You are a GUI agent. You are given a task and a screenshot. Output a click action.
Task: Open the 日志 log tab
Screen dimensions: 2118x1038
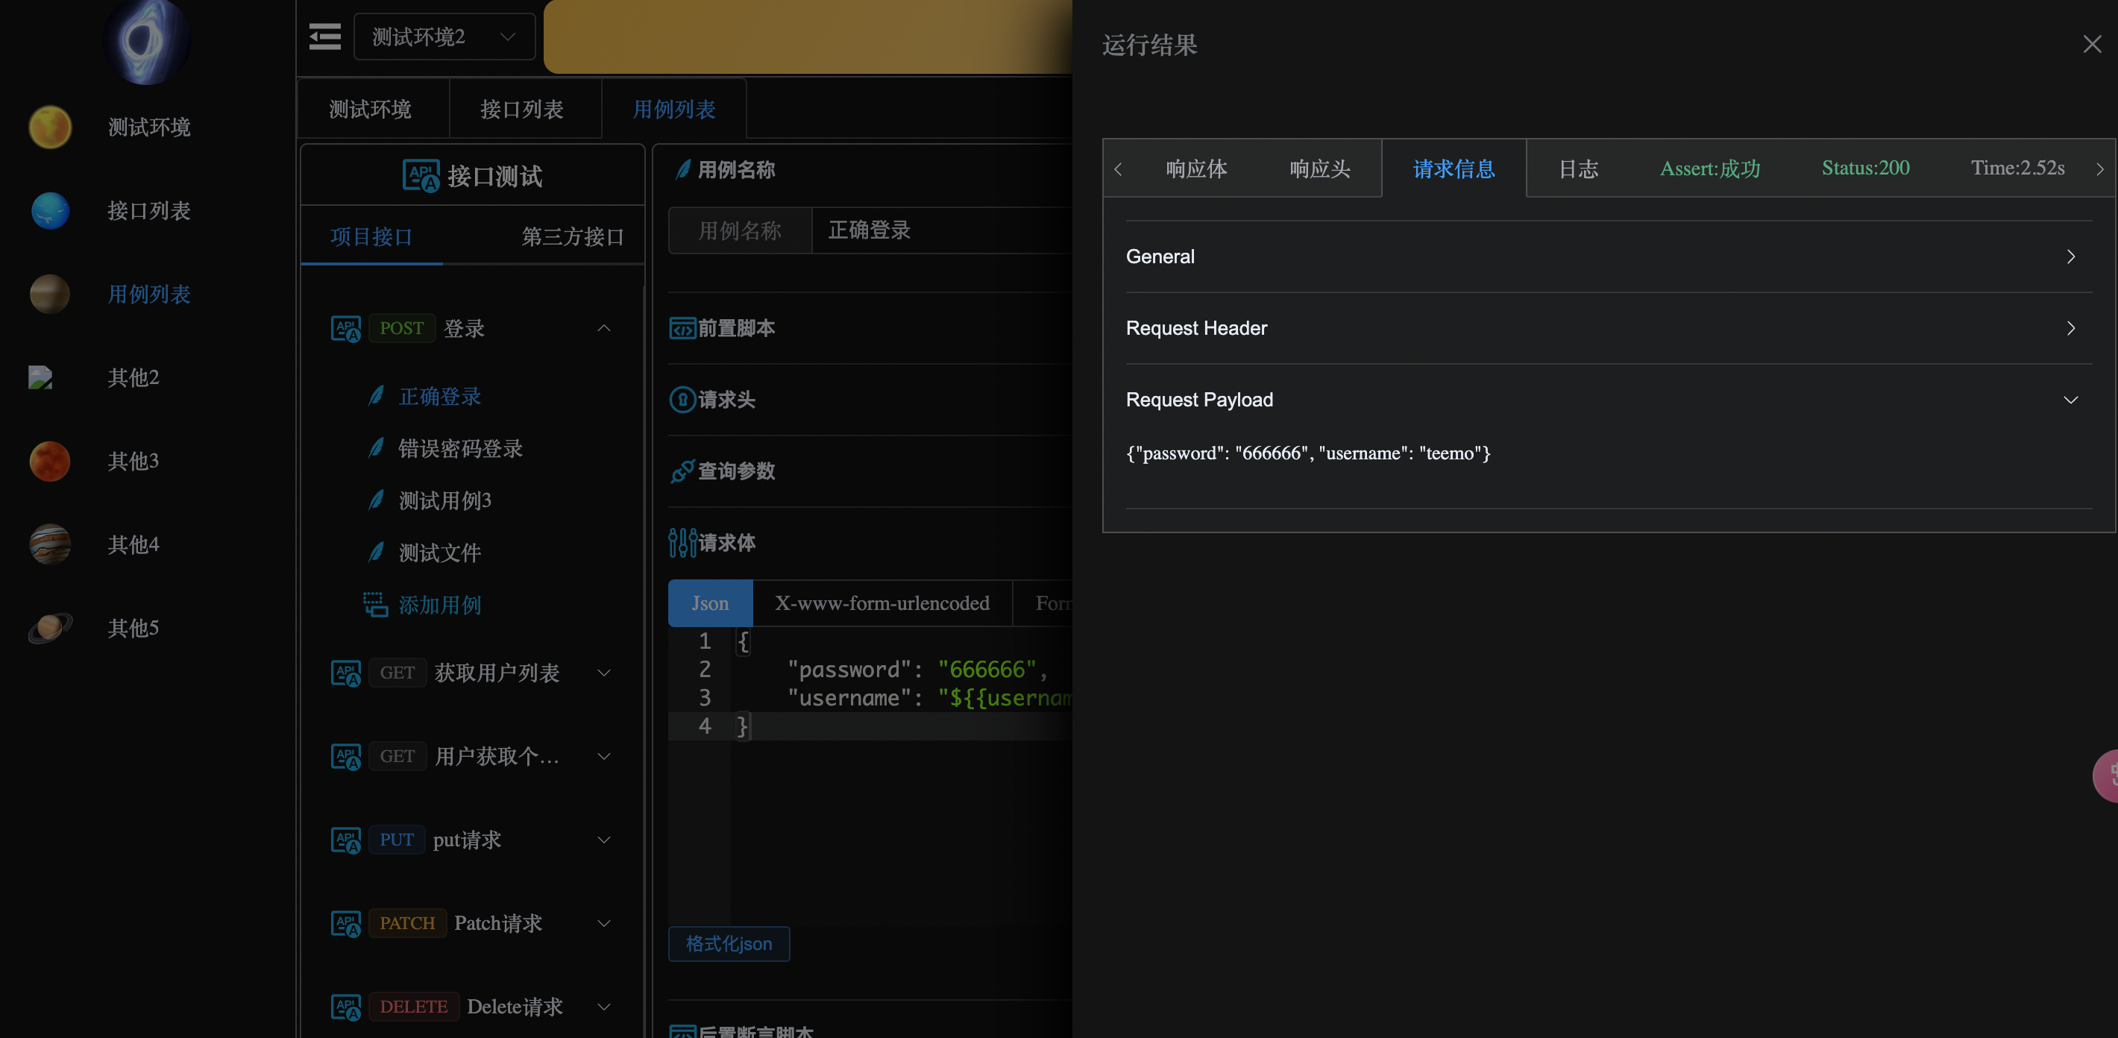tap(1578, 169)
